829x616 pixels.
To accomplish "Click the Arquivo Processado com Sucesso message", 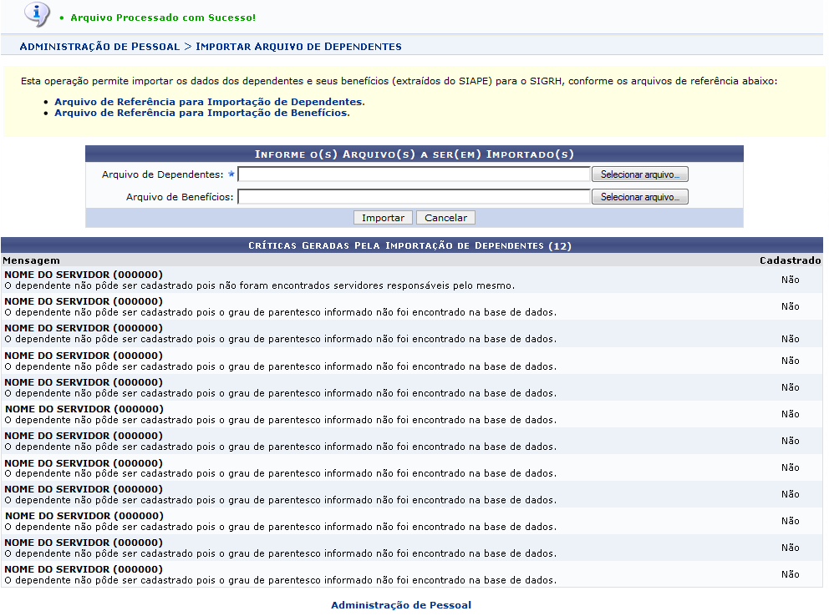I will tap(163, 18).
